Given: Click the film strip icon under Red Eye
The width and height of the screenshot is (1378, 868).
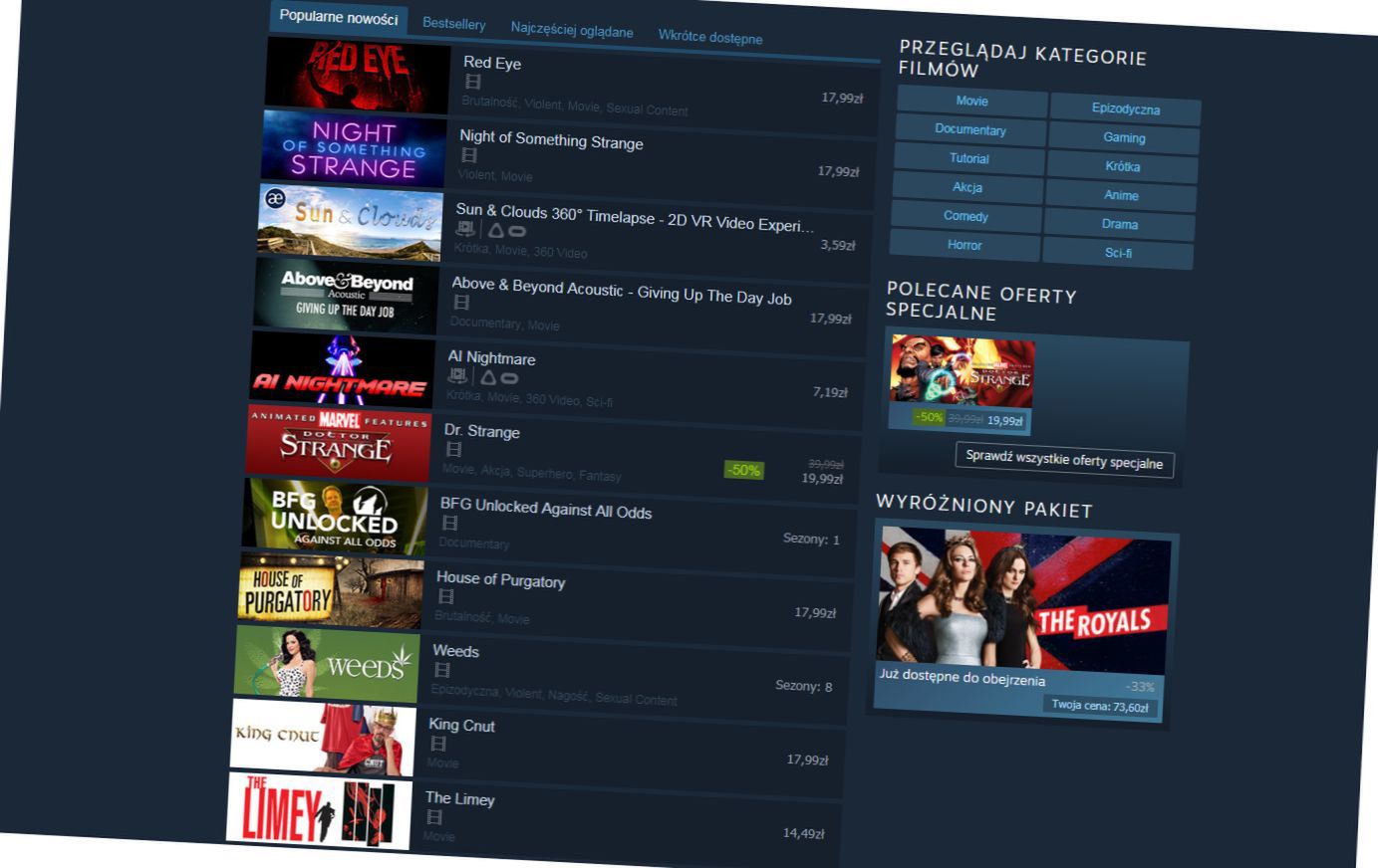Looking at the screenshot, I should [473, 83].
